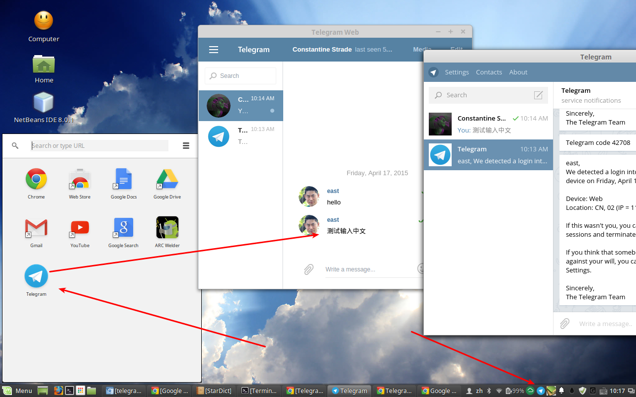Click 'Write a message..' box in Telegram desktop
This screenshot has width=636, height=397.
(607, 324)
